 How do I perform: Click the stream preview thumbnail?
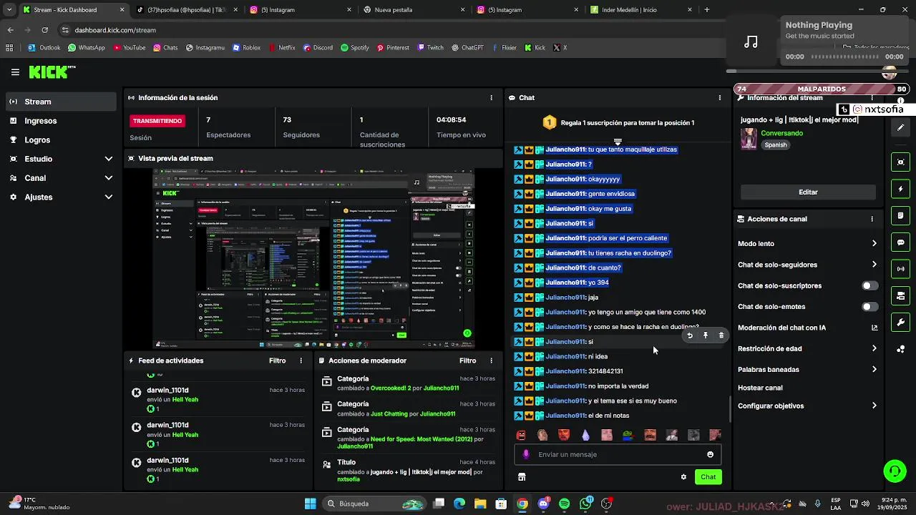point(313,259)
